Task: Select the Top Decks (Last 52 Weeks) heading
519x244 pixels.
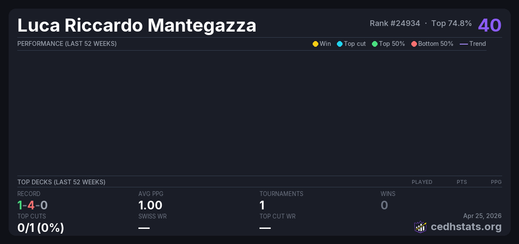Action: click(61, 182)
